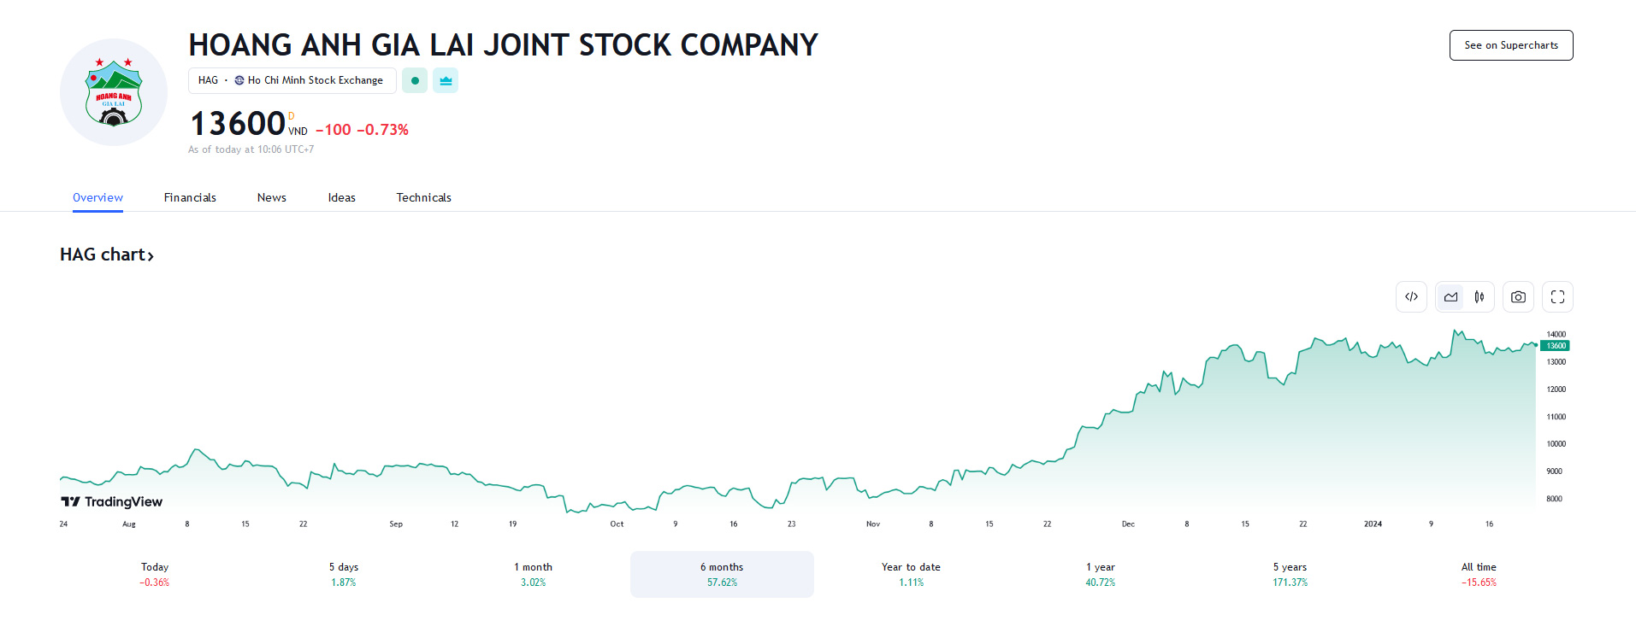1636x644 pixels.
Task: Take a chart snapshot with camera icon
Action: (x=1518, y=297)
